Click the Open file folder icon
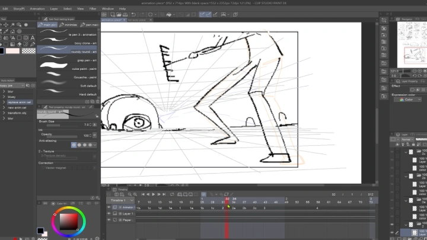 click(x=119, y=14)
